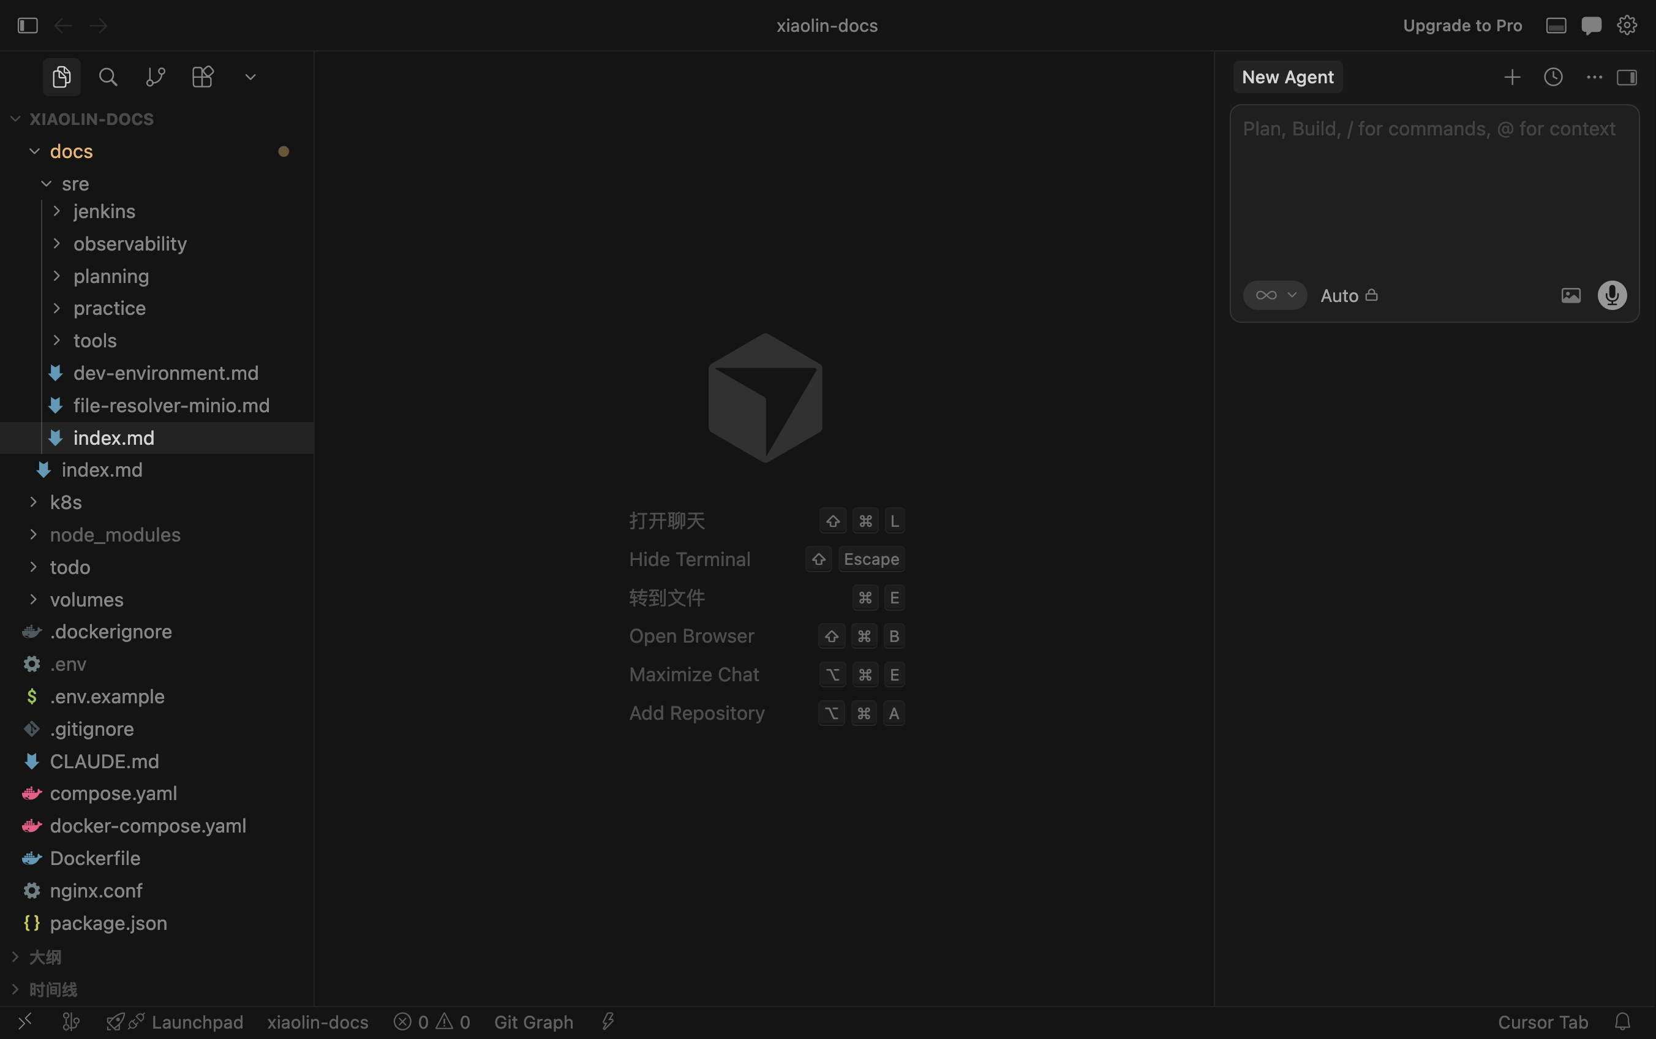The image size is (1656, 1039).
Task: Show chat history clock icon
Action: click(x=1553, y=77)
